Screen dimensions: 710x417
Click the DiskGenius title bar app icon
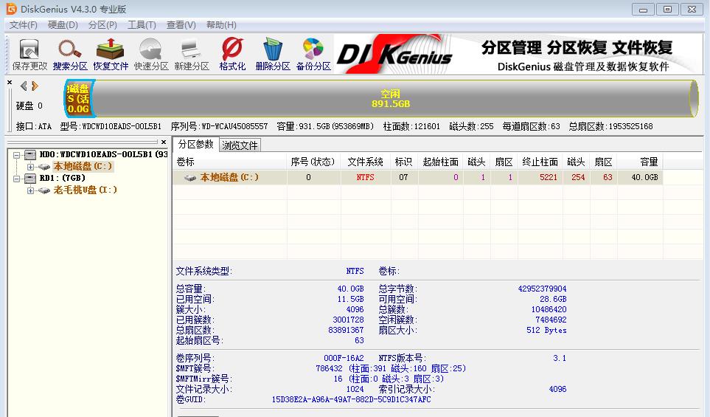11,9
